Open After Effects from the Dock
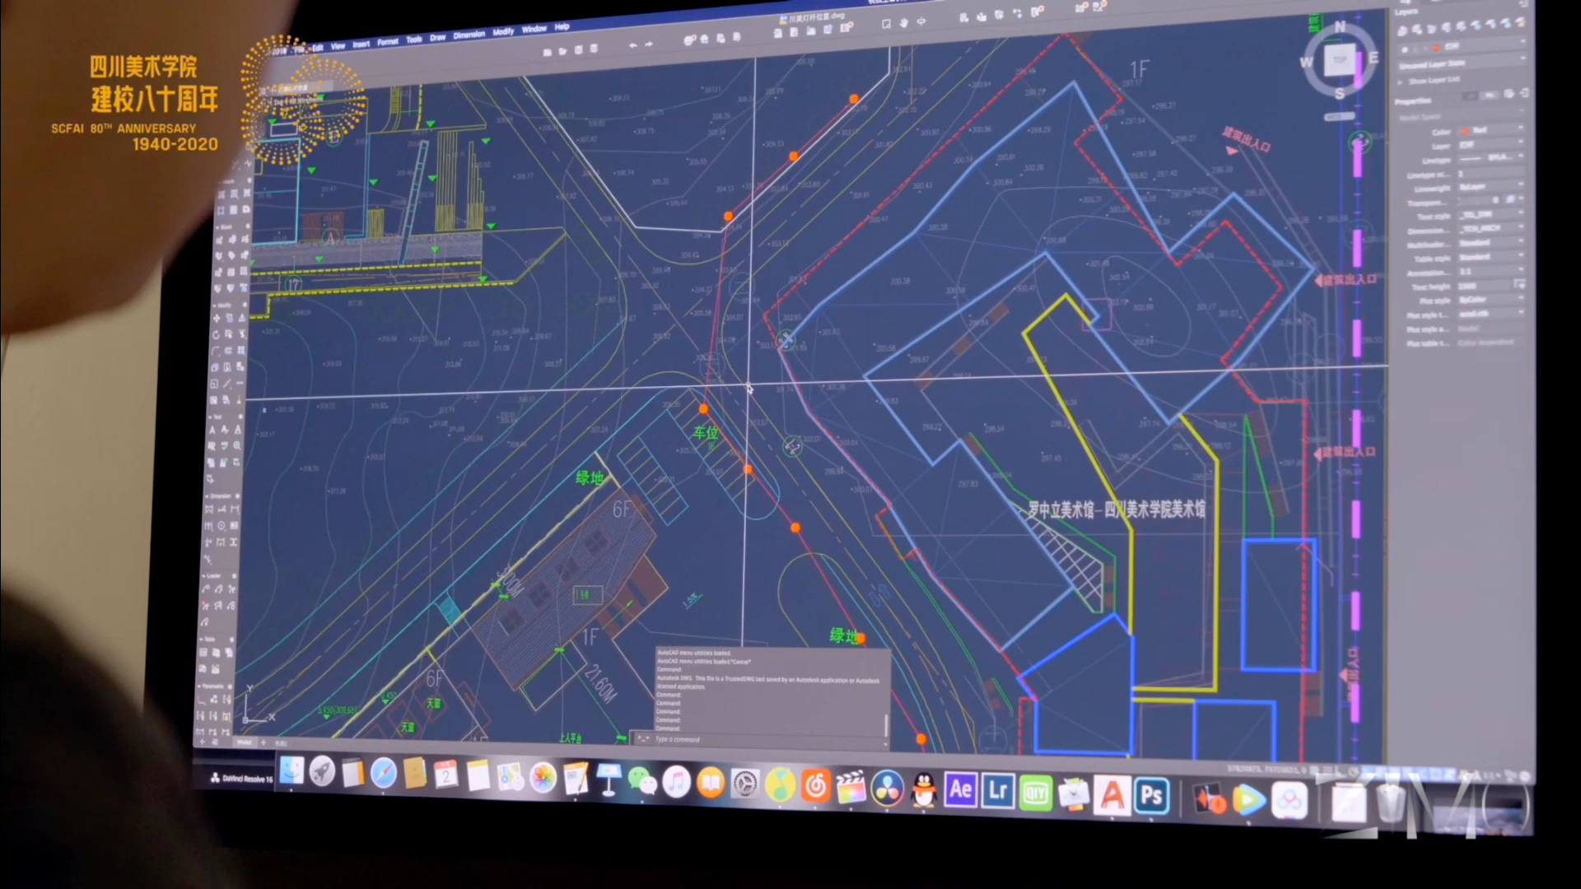This screenshot has height=889, width=1581. tap(961, 790)
